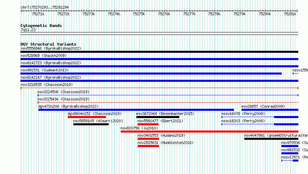Select the nssv16078 (Perry2008) label
The width and height of the screenshot is (308, 174).
[x=243, y=114]
